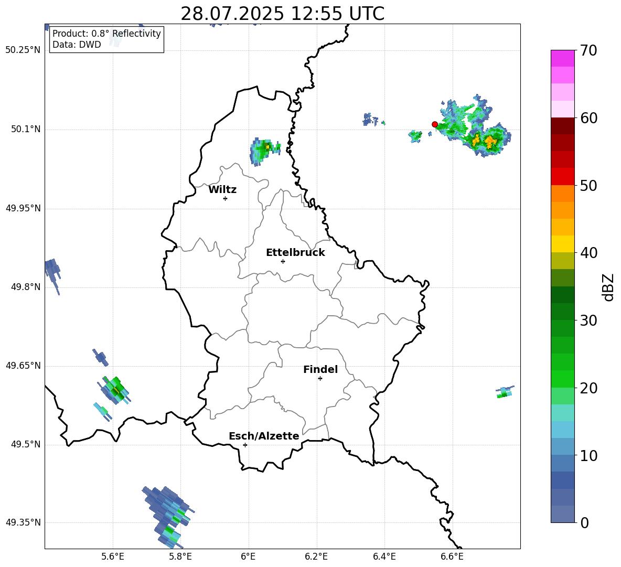Click the 50.1°N latitude label
Image resolution: width=621 pixels, height=567 pixels.
click(x=26, y=130)
